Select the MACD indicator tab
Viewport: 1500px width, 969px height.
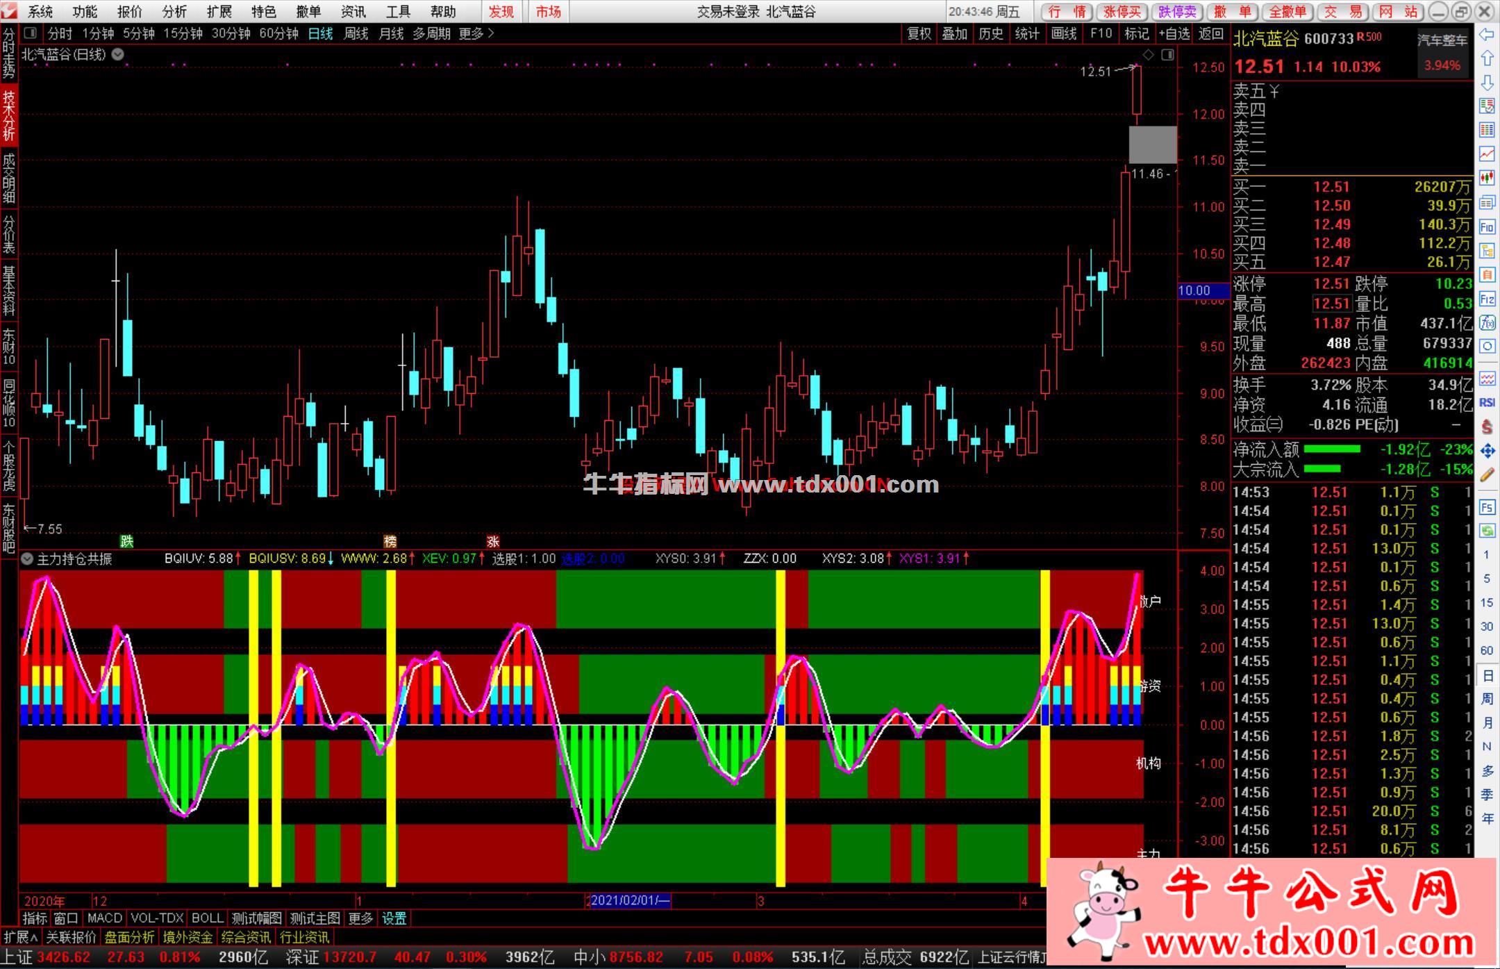click(x=105, y=918)
